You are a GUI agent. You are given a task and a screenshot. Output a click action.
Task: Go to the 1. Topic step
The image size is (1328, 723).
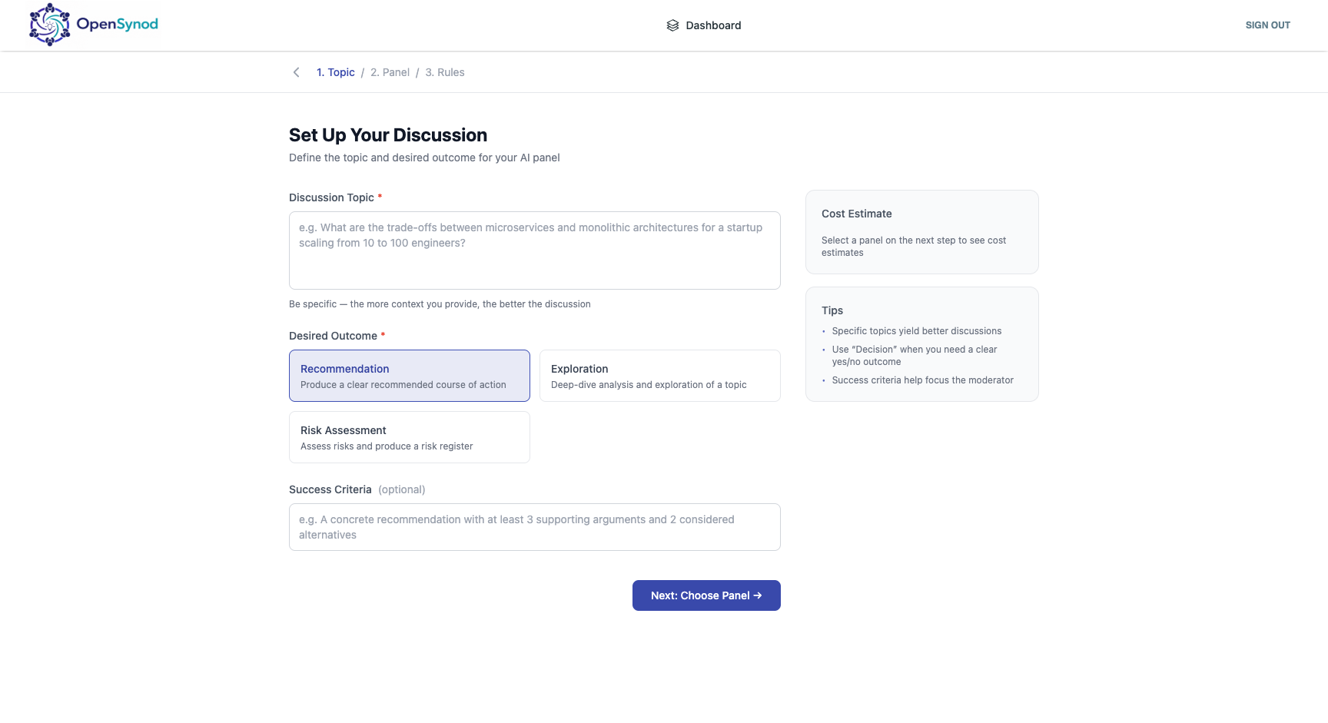(336, 72)
